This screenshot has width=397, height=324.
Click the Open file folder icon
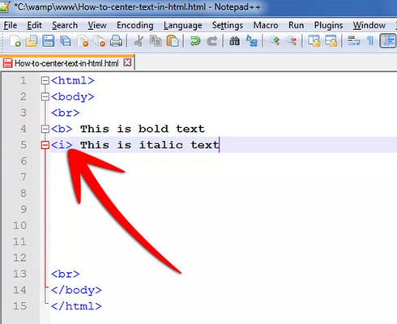32,41
